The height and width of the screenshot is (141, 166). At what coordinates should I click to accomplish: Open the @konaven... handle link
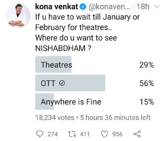pos(109,7)
